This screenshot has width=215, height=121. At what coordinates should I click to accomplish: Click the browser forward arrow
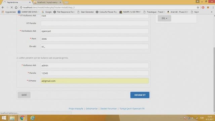click(x=7, y=7)
